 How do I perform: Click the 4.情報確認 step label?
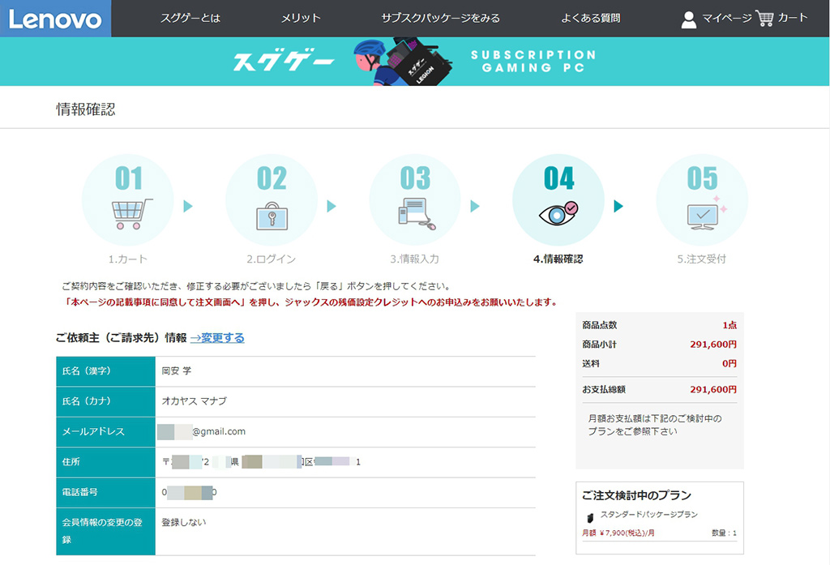pyautogui.click(x=558, y=259)
